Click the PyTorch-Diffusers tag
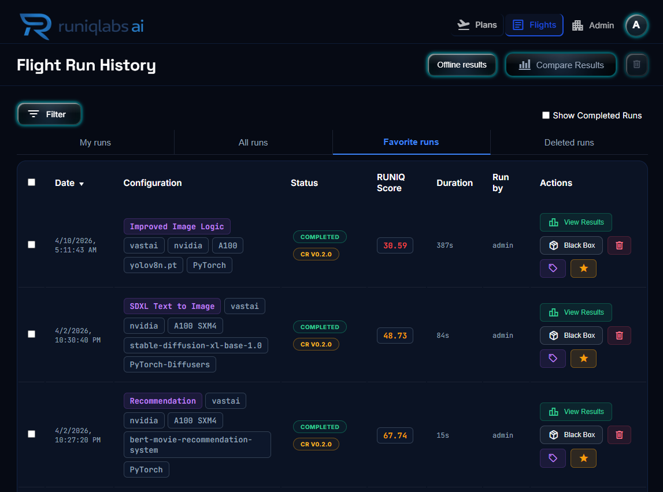Image resolution: width=663 pixels, height=492 pixels. point(169,364)
